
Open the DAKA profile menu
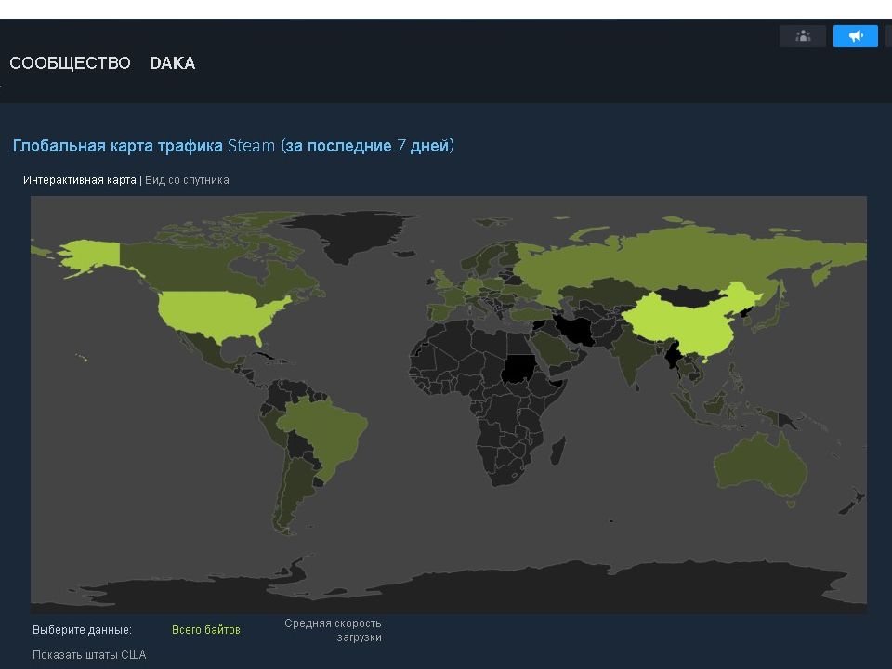point(172,63)
